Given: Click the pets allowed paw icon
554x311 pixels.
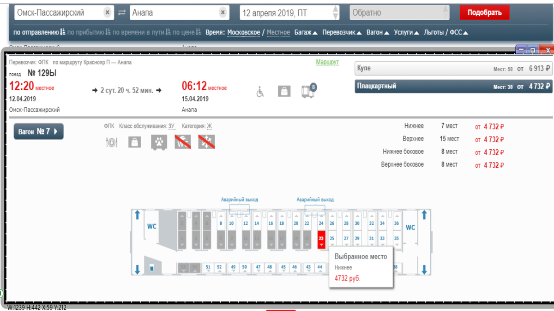Looking at the screenshot, I should point(159,142).
